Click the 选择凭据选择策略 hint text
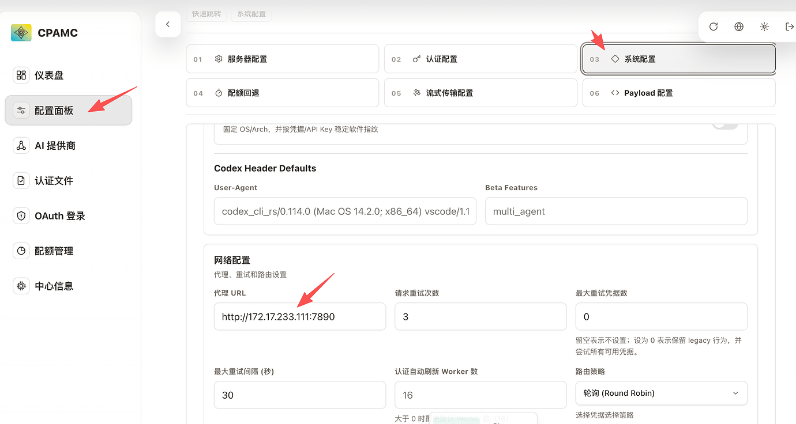The height and width of the screenshot is (424, 796). [604, 415]
